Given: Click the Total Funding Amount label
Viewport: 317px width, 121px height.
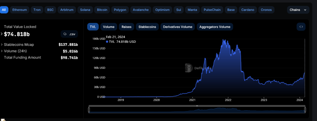Looking at the screenshot, I should tap(22, 57).
